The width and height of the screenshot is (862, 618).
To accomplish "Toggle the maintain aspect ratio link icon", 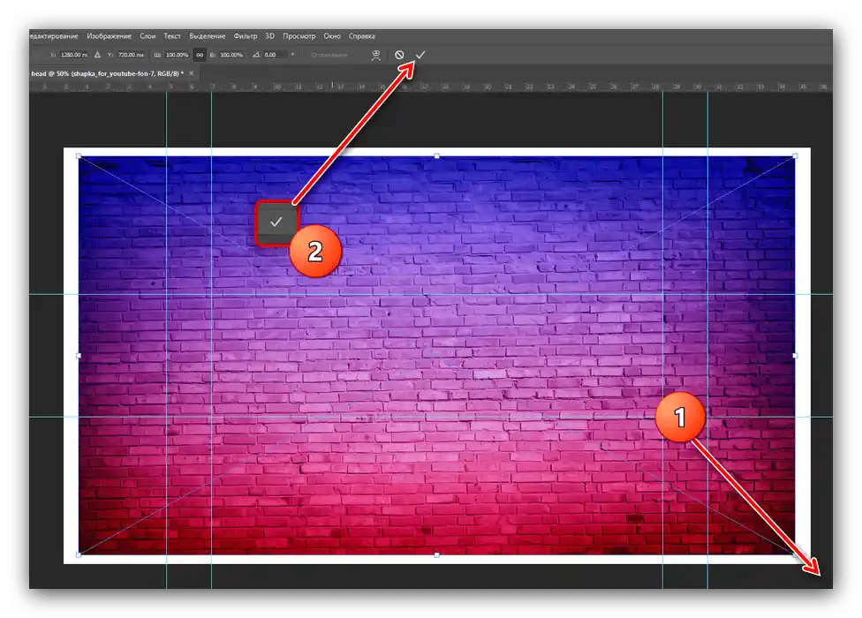I will 200,55.
